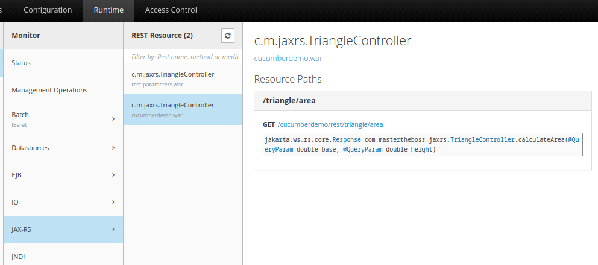Expand the Datasources chevron
The width and height of the screenshot is (598, 265).
point(113,148)
